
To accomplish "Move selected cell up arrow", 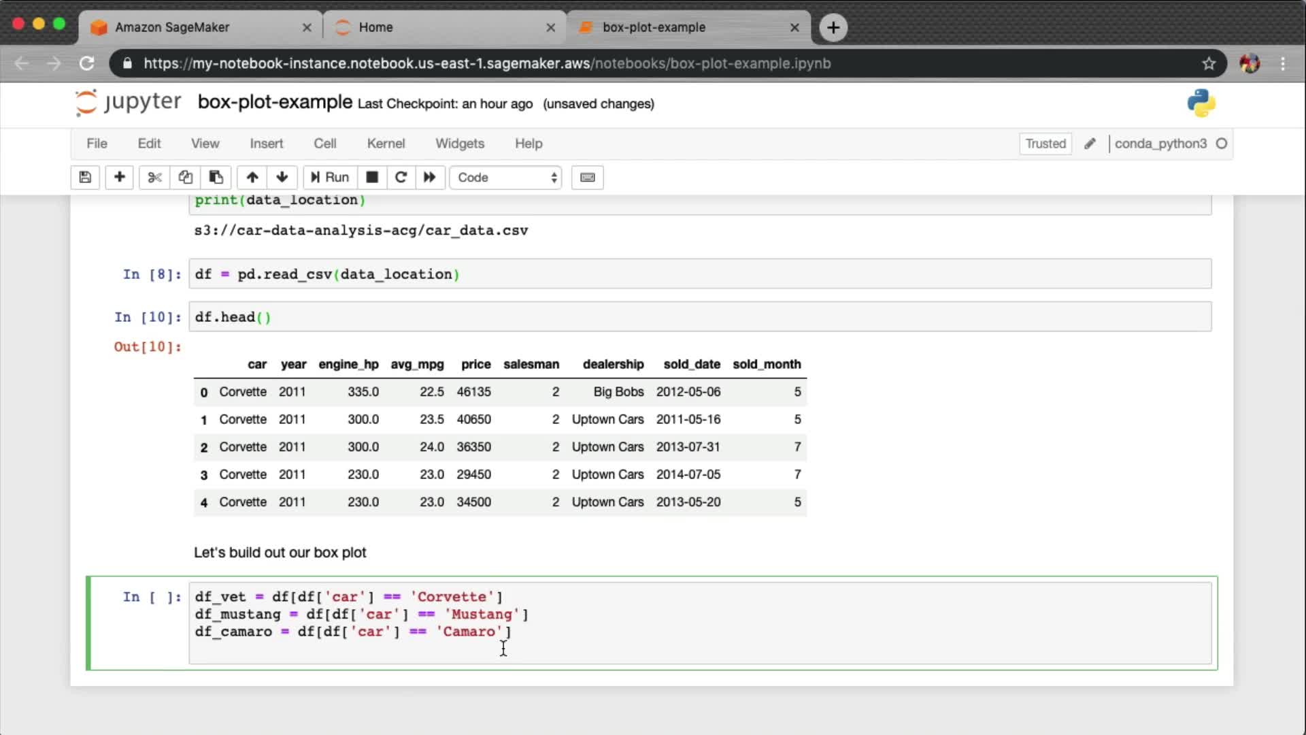I will click(x=252, y=178).
